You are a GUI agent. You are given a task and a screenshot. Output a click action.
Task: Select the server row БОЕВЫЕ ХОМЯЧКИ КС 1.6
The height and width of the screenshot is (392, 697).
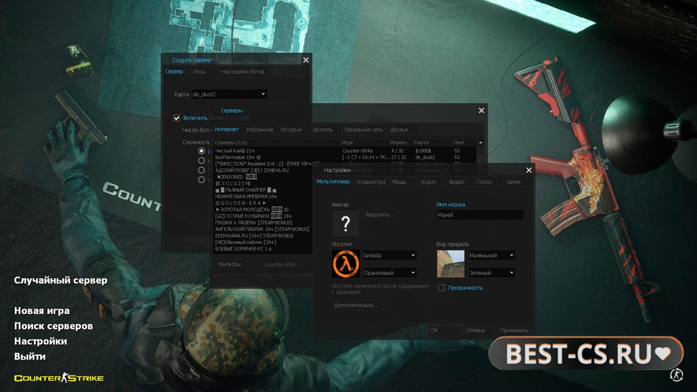(263, 249)
